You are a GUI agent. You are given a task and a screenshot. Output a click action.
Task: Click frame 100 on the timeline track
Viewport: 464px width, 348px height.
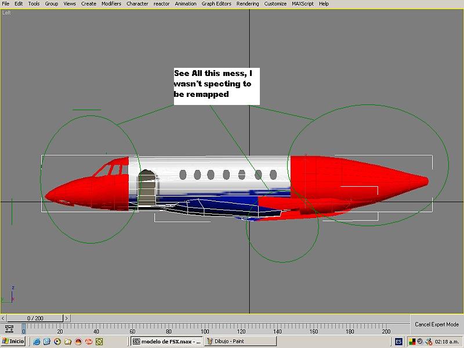pyautogui.click(x=205, y=328)
